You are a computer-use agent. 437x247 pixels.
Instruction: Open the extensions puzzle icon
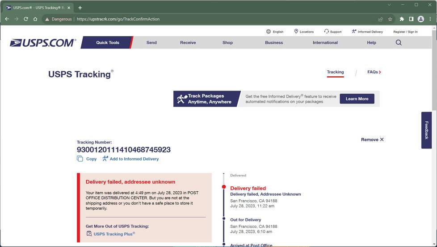pos(402,19)
